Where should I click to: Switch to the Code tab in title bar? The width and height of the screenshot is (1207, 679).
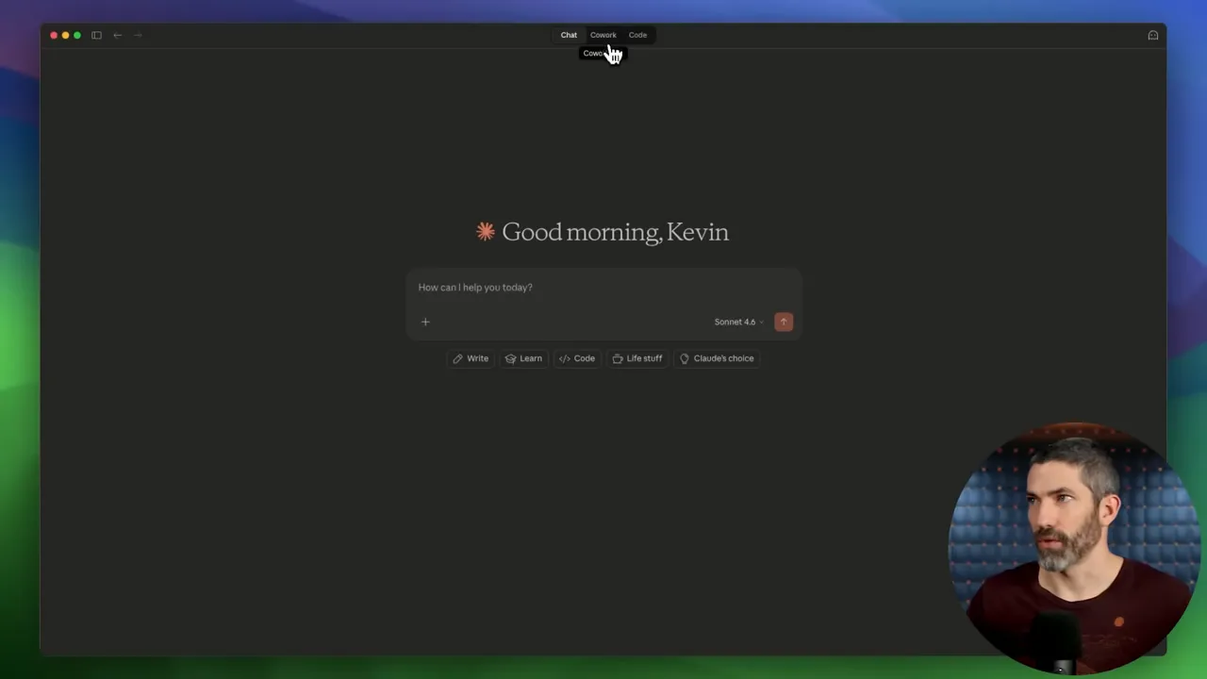click(637, 35)
